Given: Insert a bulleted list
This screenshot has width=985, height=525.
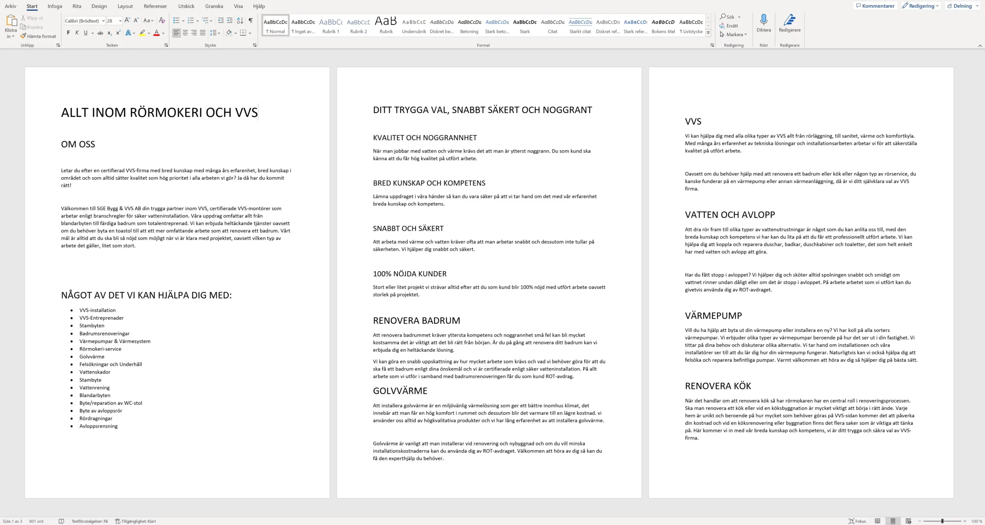Looking at the screenshot, I should (x=176, y=20).
